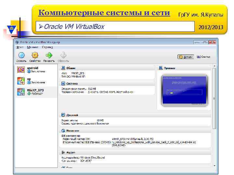Click VirtualBox title bar application icon
This screenshot has height=175, width=234.
[17, 42]
